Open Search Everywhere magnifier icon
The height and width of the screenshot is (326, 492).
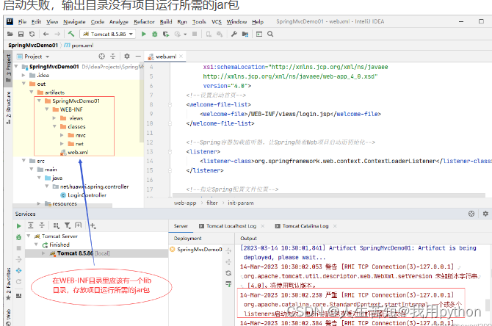click(270, 34)
